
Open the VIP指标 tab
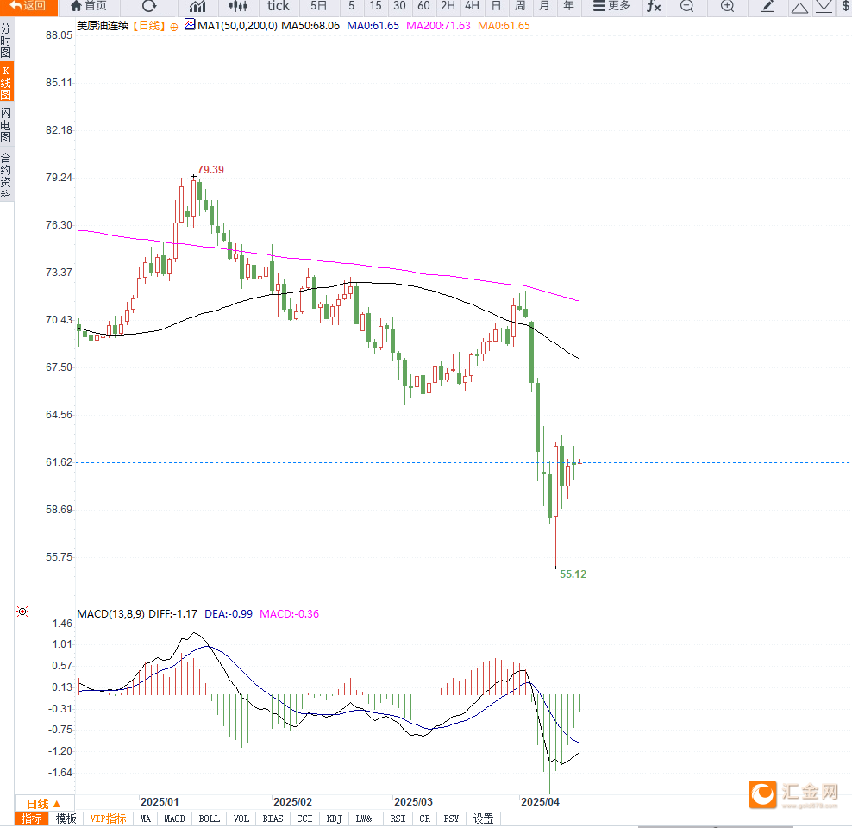pos(108,819)
